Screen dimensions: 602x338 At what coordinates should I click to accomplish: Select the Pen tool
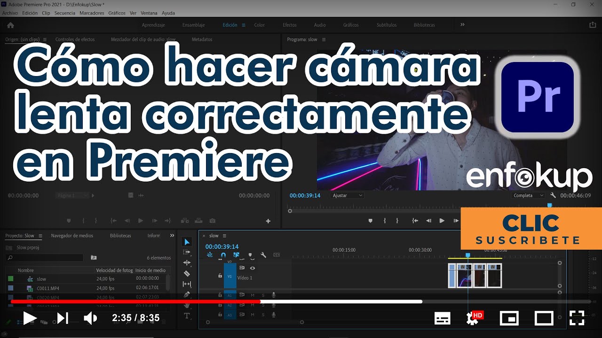[x=187, y=294]
